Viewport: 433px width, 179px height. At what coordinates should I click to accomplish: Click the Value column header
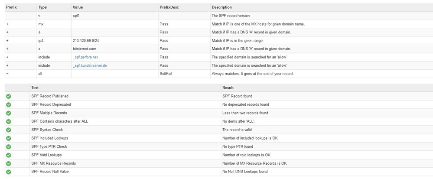click(x=78, y=7)
